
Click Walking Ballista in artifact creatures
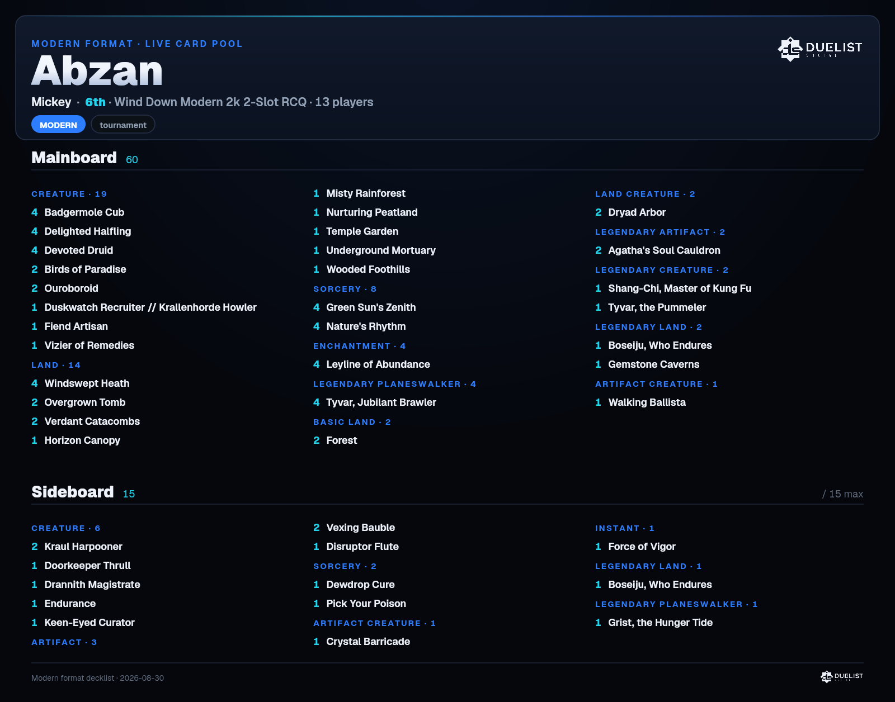click(647, 402)
